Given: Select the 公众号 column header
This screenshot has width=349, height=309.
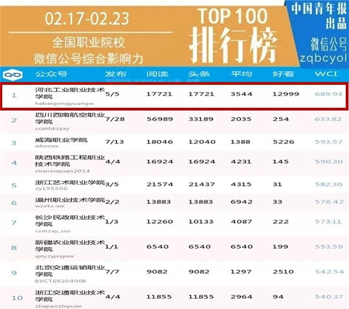Looking at the screenshot, I should (51, 74).
